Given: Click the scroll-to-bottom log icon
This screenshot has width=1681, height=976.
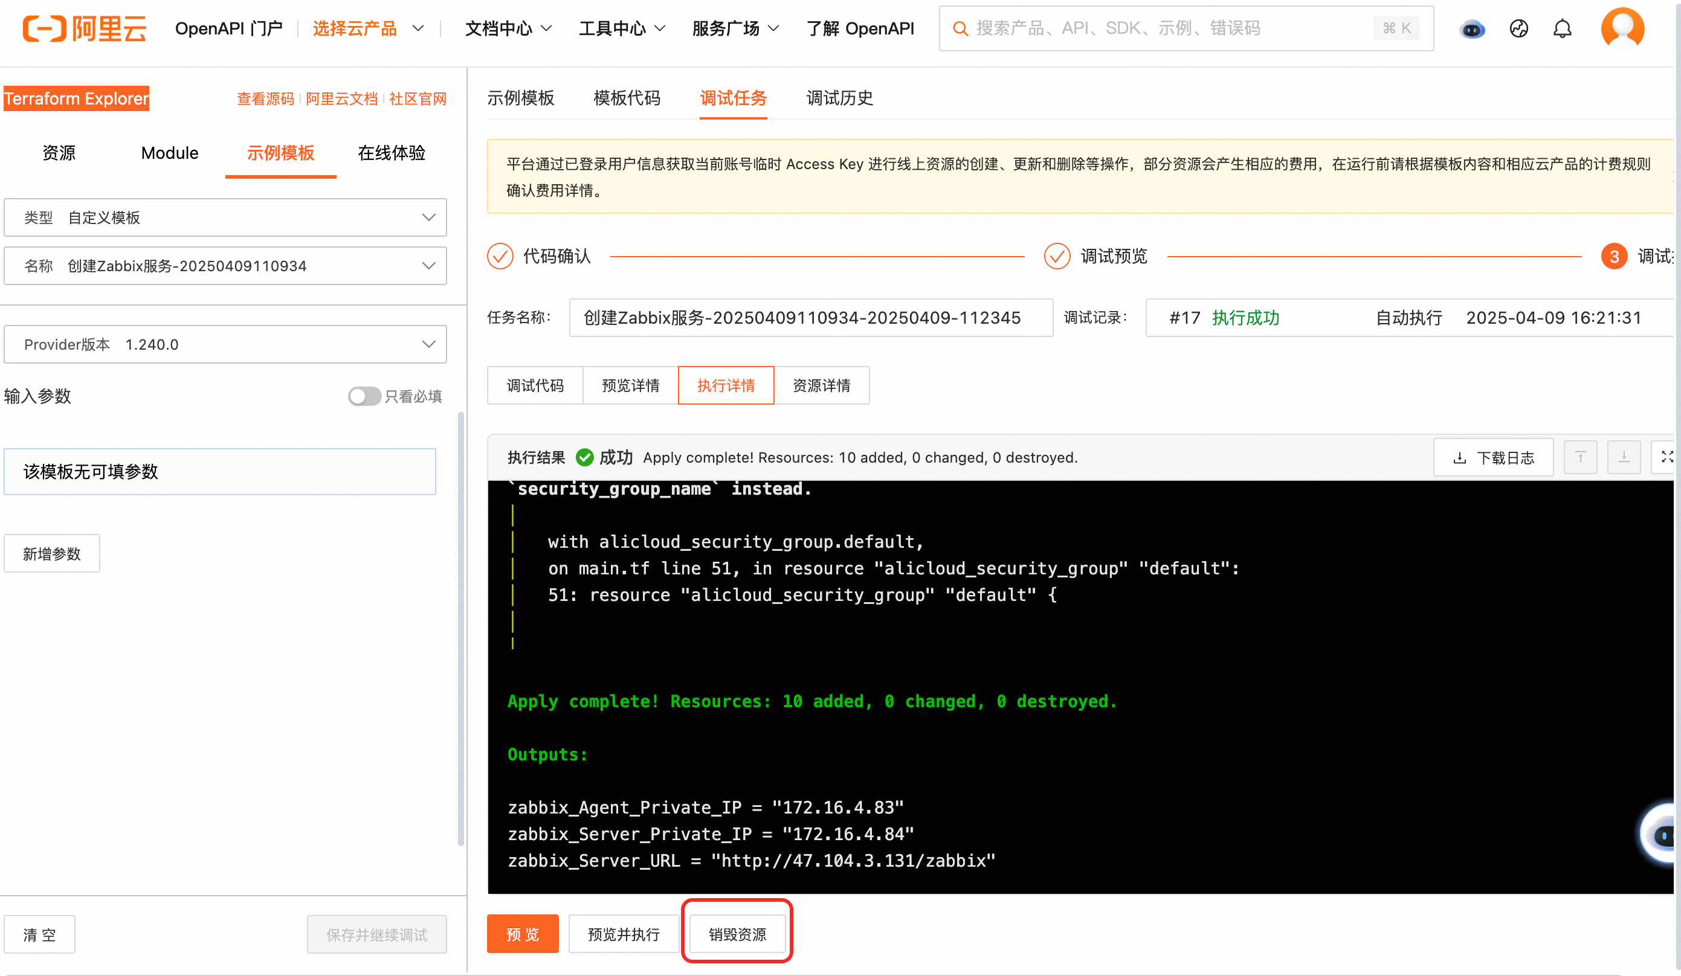Looking at the screenshot, I should coord(1623,457).
